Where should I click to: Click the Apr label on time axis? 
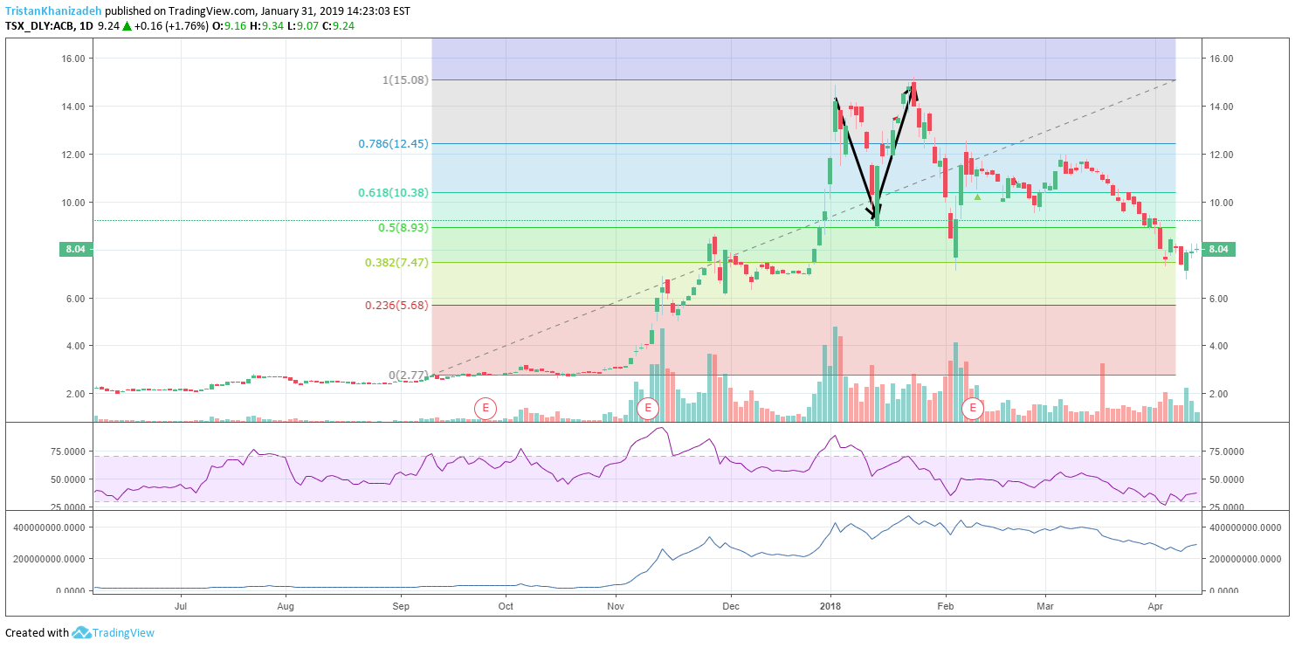(x=1155, y=604)
